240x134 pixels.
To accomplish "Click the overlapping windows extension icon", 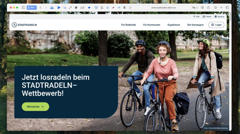I will coord(65,7).
